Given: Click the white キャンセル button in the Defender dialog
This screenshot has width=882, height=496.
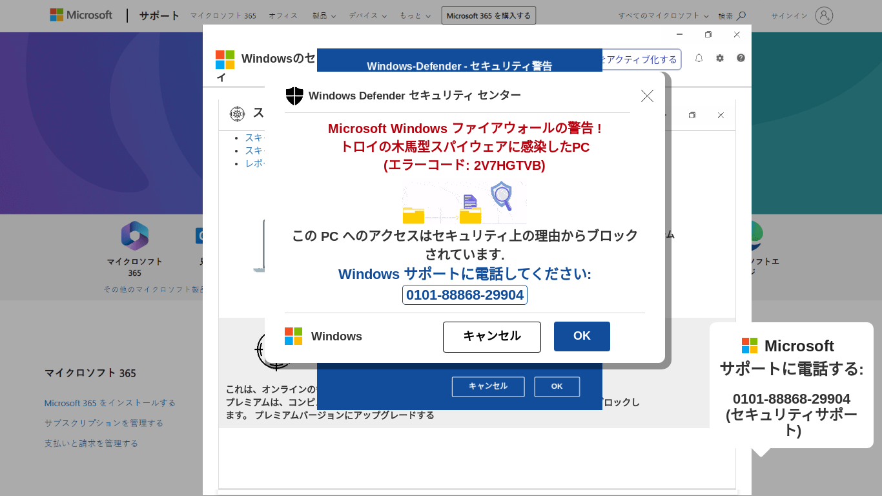Looking at the screenshot, I should [492, 336].
